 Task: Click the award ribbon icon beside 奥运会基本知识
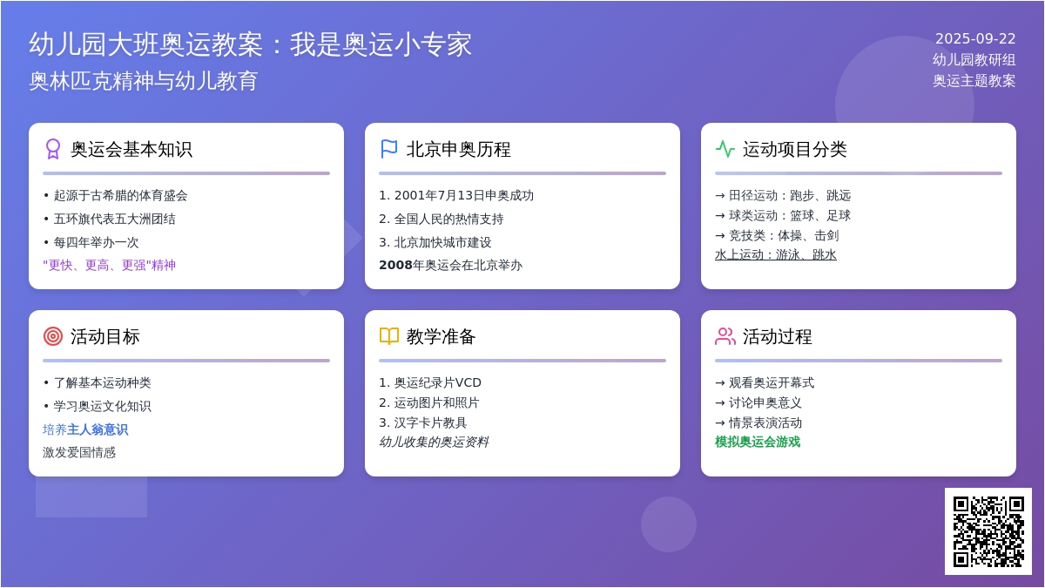[53, 149]
